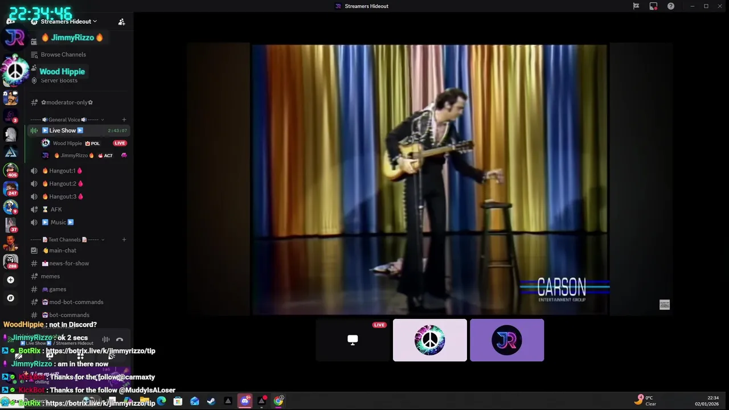Add a channel to Text Channels category
Screen dimensions: 729x410
124,240
